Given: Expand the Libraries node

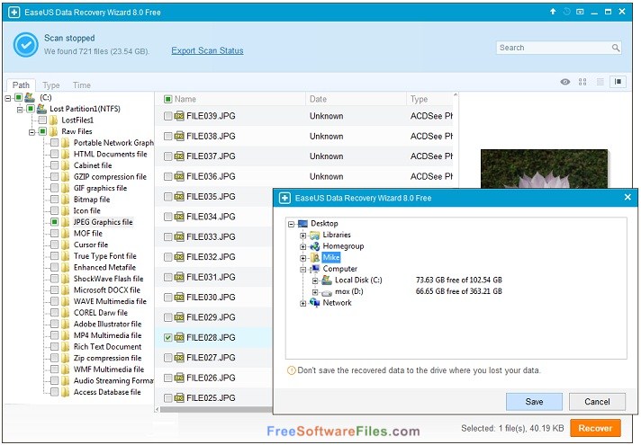Looking at the screenshot, I should coord(302,236).
